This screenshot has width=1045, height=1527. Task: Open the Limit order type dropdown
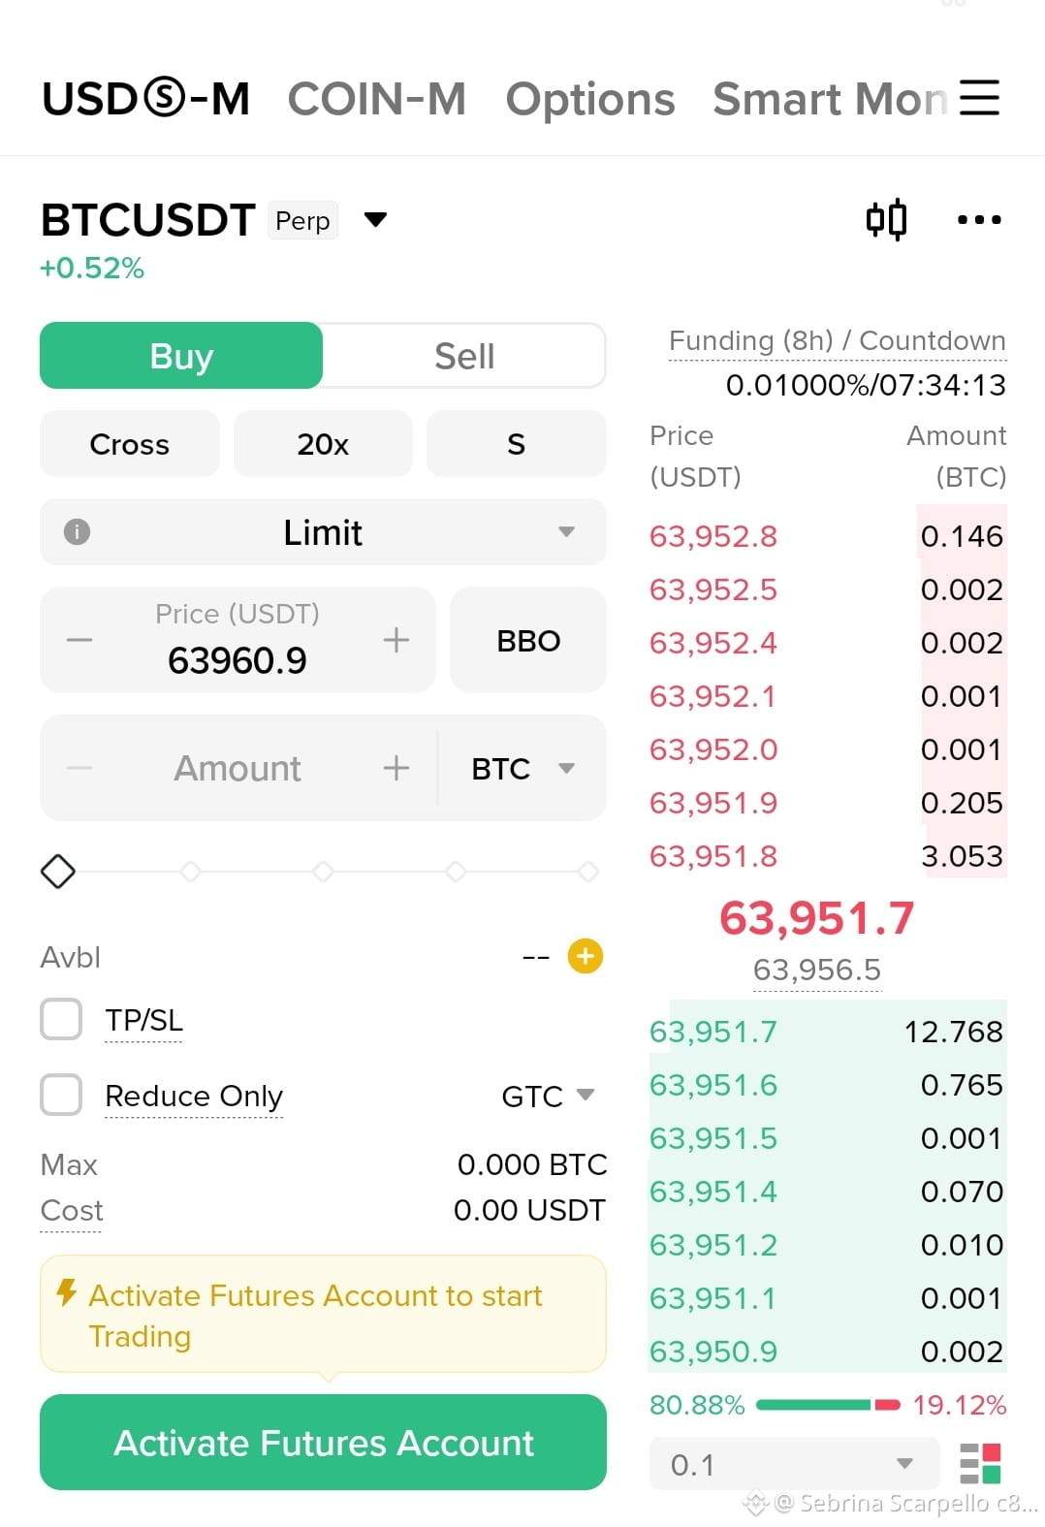pos(323,531)
